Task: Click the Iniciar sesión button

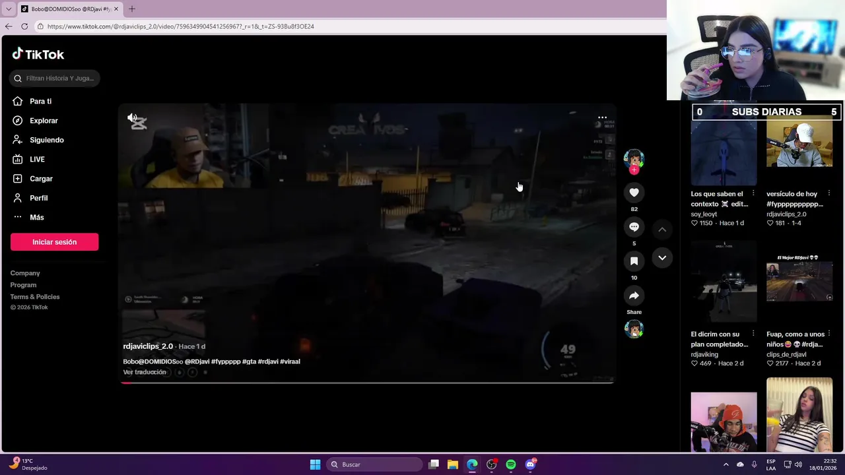Action: (x=54, y=242)
